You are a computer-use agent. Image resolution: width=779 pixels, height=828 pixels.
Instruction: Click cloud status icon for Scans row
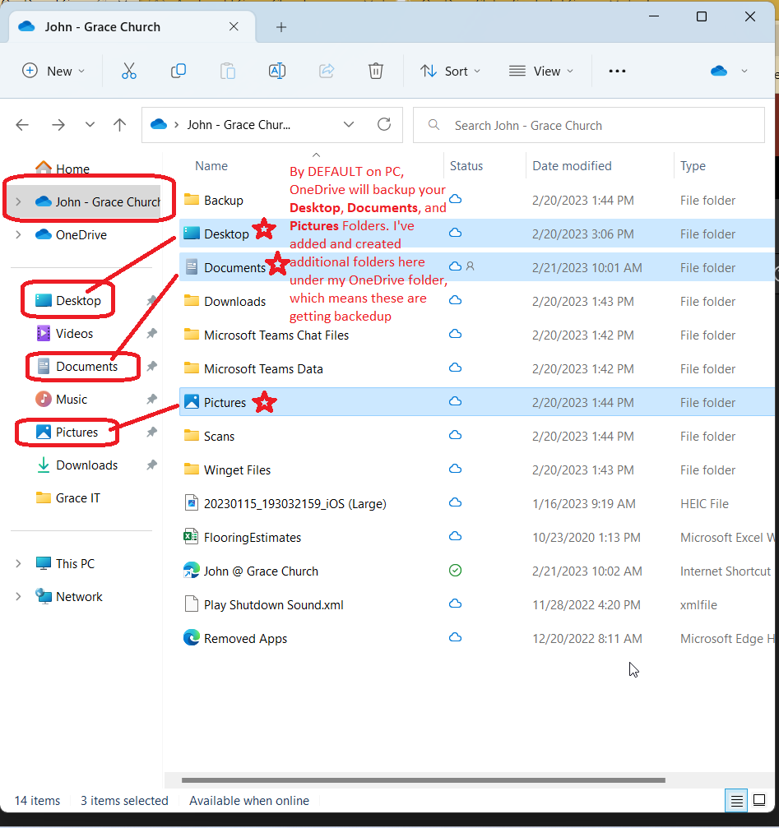455,435
